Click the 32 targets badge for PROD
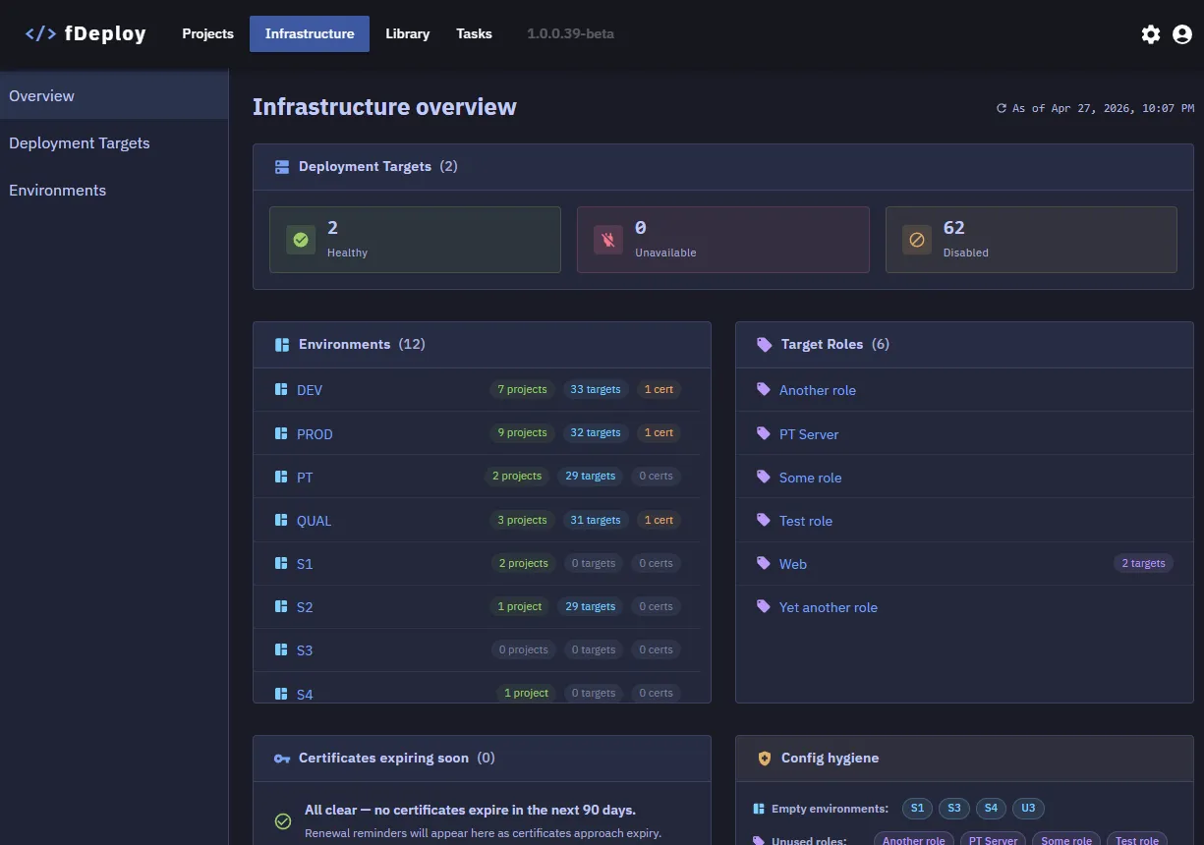 (596, 432)
